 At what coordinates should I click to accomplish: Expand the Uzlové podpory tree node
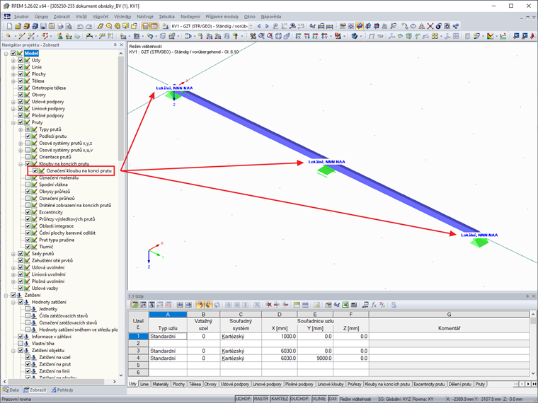tap(13, 102)
